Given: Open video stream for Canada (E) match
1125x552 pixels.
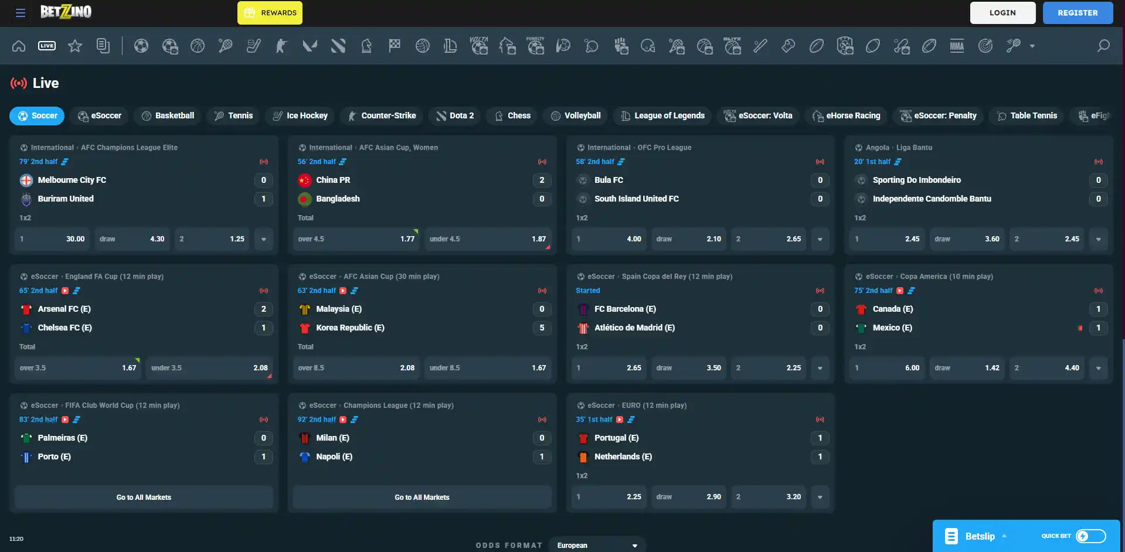Looking at the screenshot, I should (x=900, y=291).
